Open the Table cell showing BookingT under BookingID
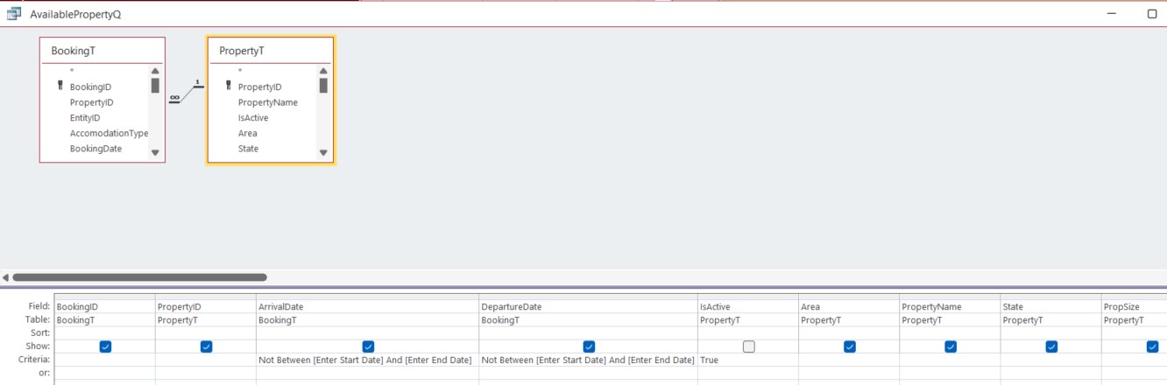This screenshot has height=385, width=1167. click(104, 320)
